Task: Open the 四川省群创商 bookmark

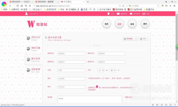Action: click(x=135, y=10)
